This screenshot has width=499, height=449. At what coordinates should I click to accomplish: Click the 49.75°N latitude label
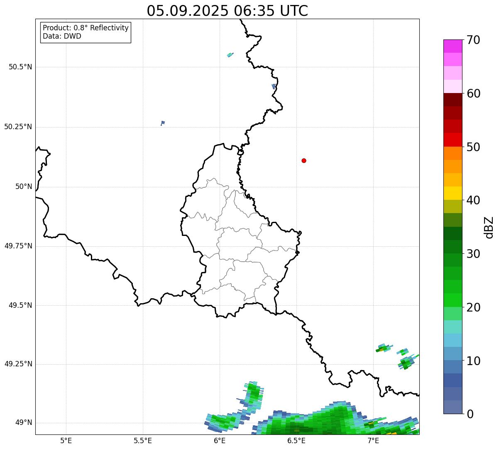18,246
